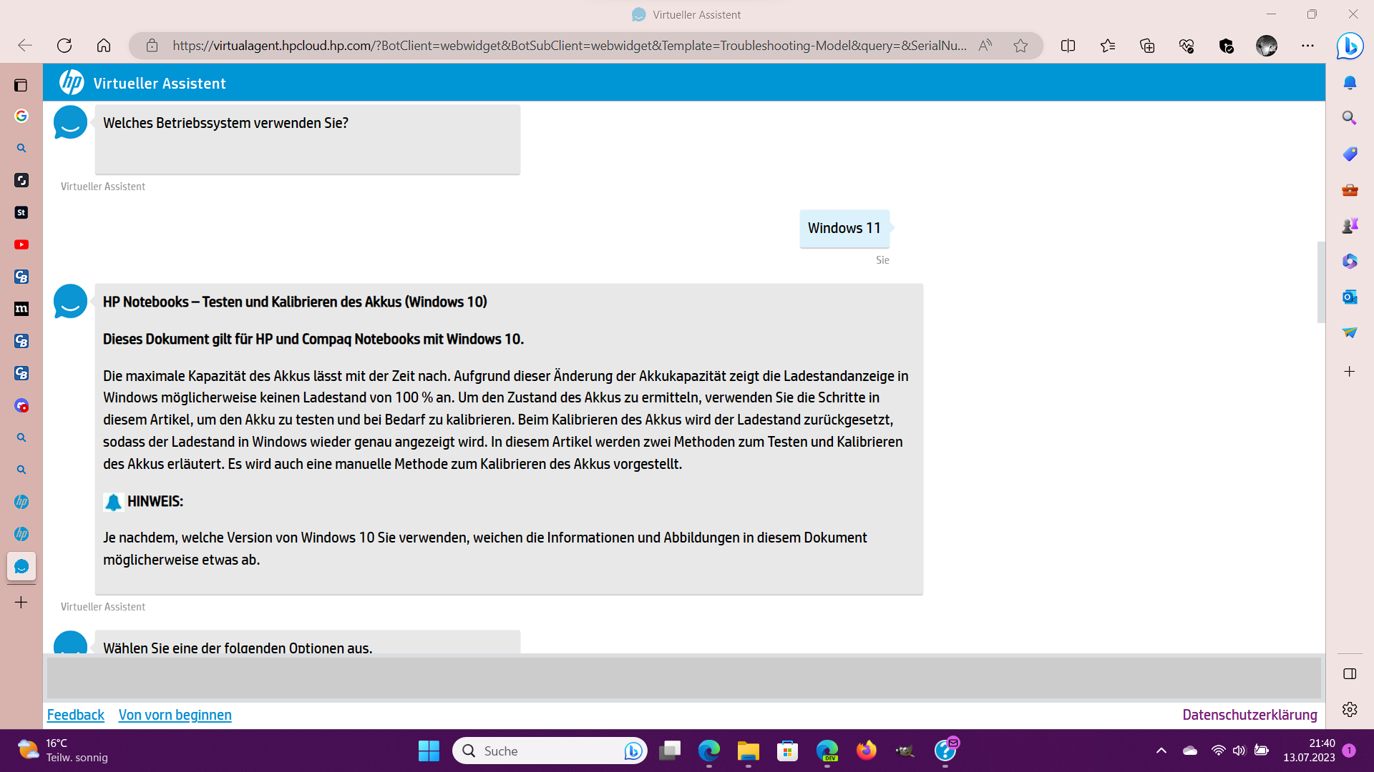Go to browser home page
Screen dimensions: 1374x772
point(104,46)
